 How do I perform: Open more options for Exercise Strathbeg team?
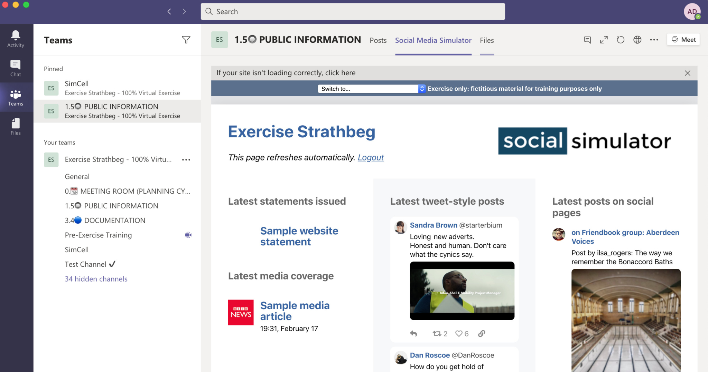point(186,159)
